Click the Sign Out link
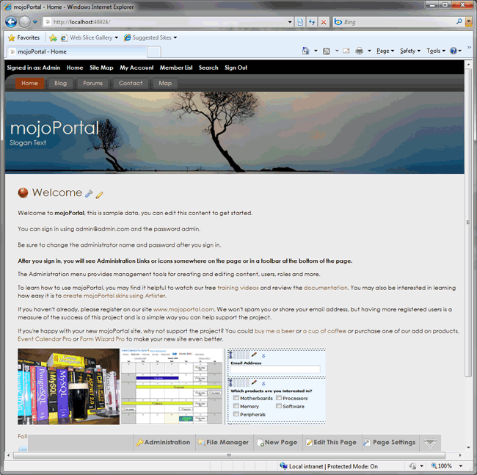This screenshot has height=475, width=477. click(236, 68)
